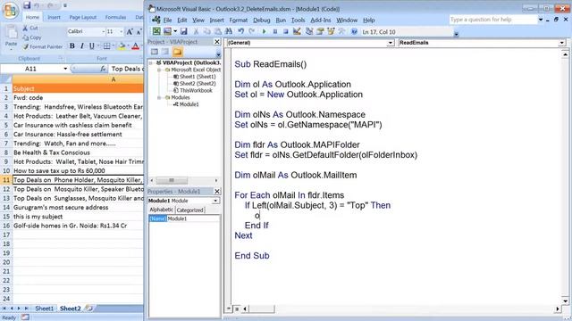
Task: Toggle Bold in Excel ribbon
Action: [x=71, y=46]
